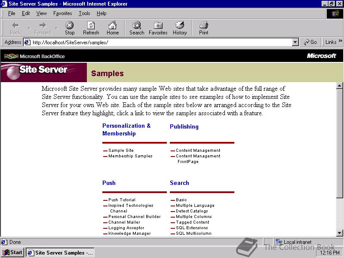Viewport: 344px width, 258px height.
Task: Click the Site Server banner logo
Action: tap(44, 72)
